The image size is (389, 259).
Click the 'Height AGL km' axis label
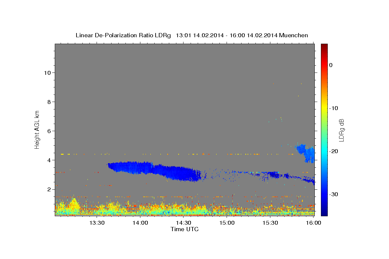point(37,129)
